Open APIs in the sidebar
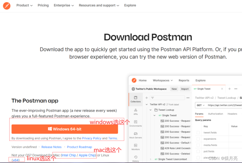 (136, 112)
